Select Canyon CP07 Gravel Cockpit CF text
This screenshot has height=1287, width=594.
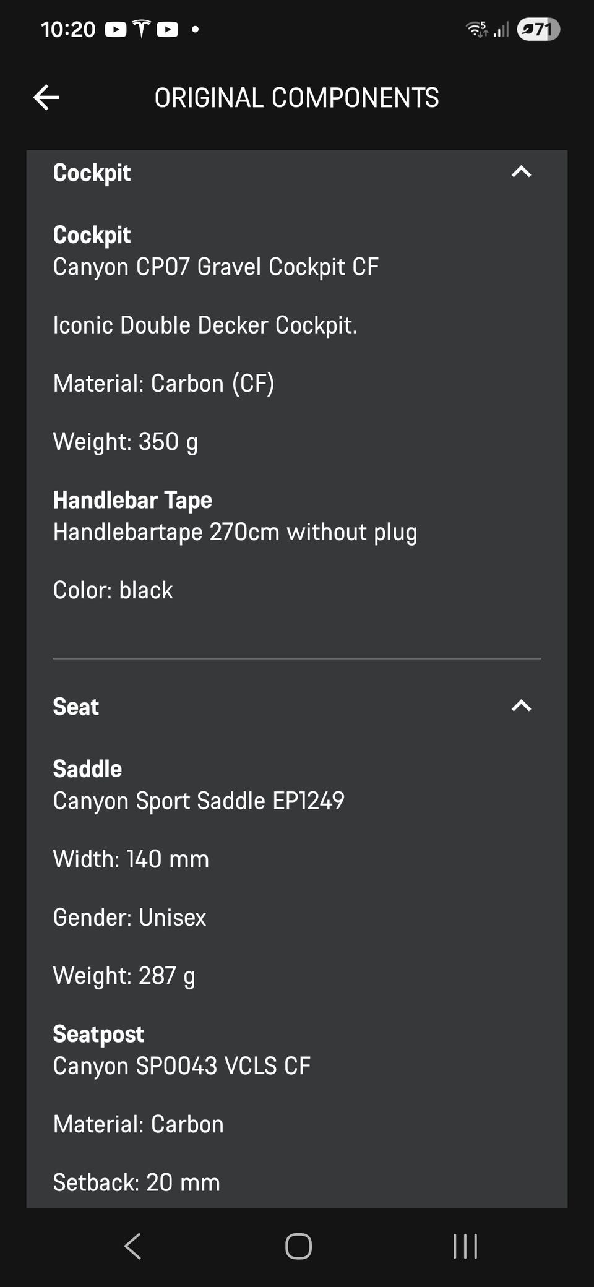click(x=215, y=267)
